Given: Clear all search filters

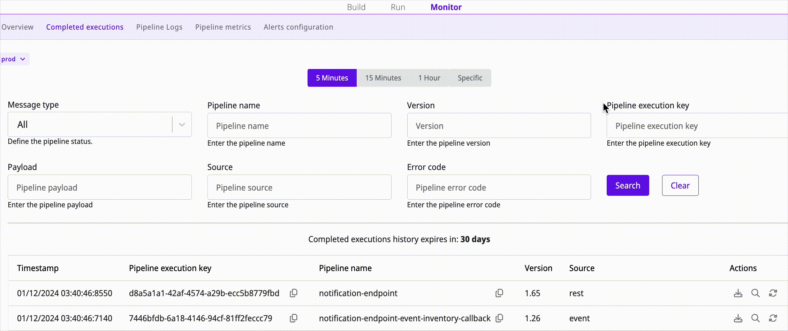Looking at the screenshot, I should (x=680, y=185).
